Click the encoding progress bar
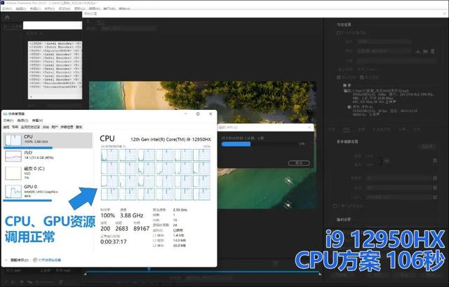This screenshot has width=449, height=287. click(x=260, y=144)
